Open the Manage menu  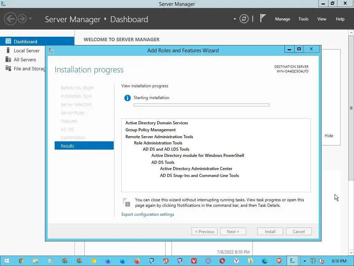tap(282, 19)
